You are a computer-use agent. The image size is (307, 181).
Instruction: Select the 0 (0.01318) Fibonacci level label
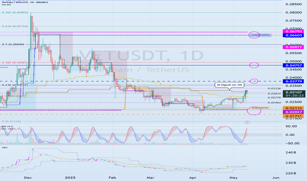11,121
